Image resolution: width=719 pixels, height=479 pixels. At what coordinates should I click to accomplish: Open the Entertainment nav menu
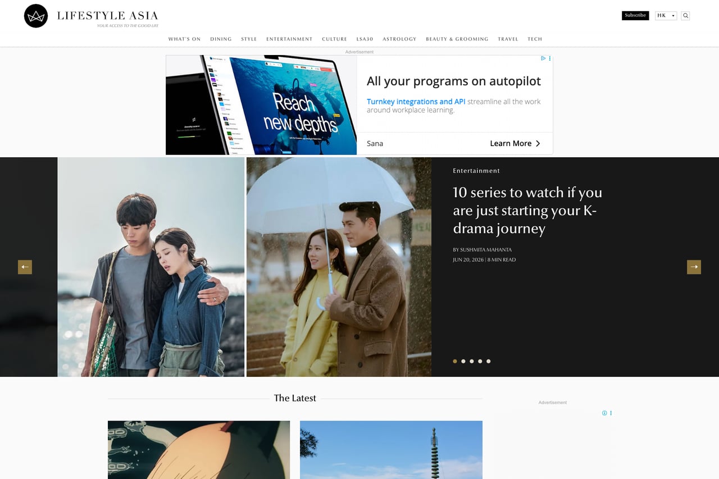click(x=289, y=39)
